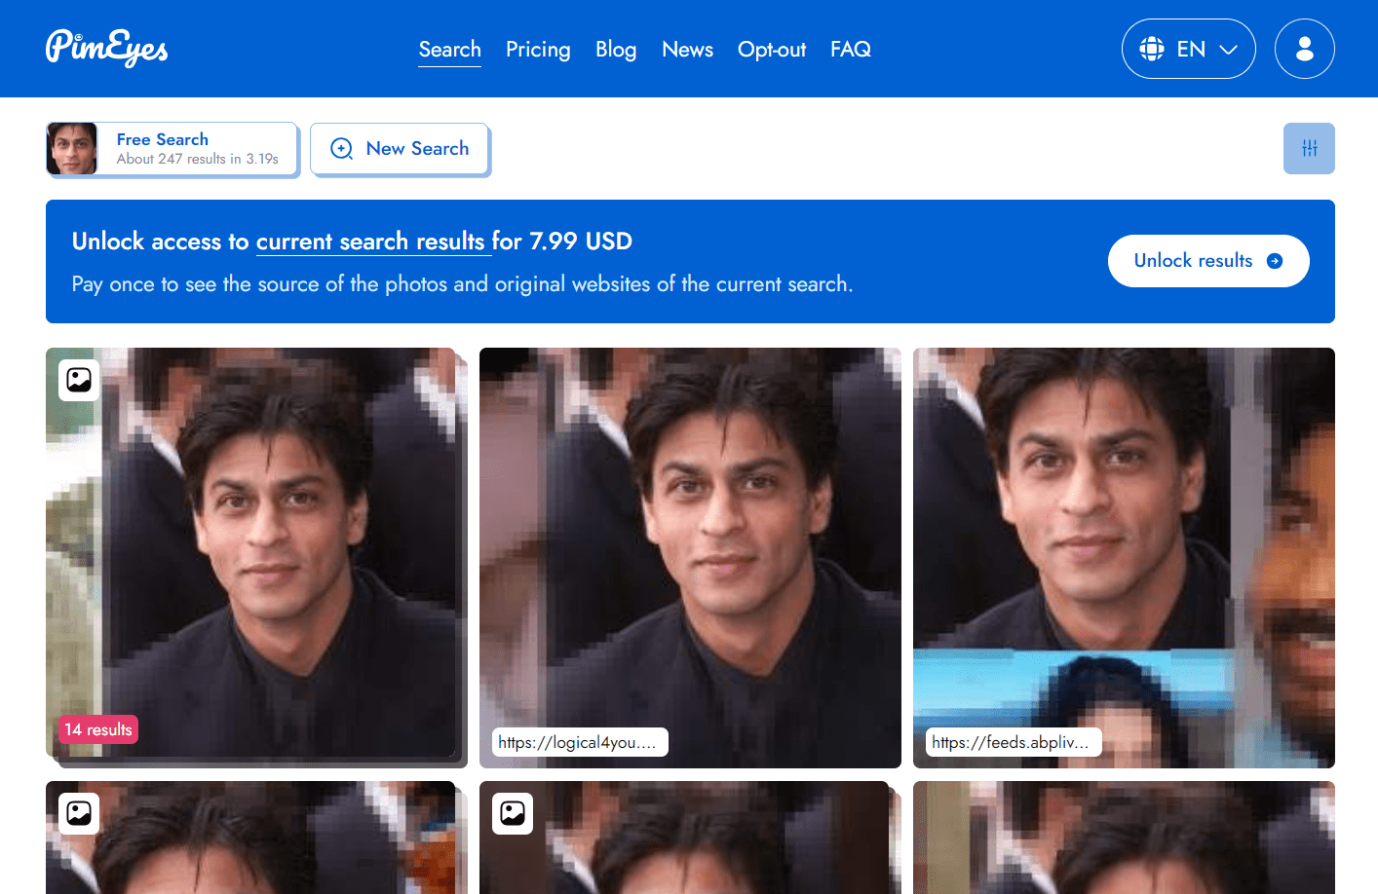Click the PimEyes logo
Image resolution: width=1378 pixels, height=894 pixels.
(106, 48)
